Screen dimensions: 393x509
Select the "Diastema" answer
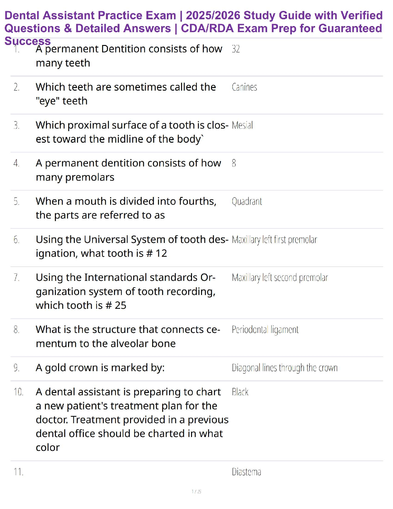point(246,472)
